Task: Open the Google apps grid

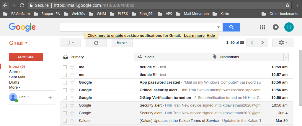Action: [x=262, y=27]
